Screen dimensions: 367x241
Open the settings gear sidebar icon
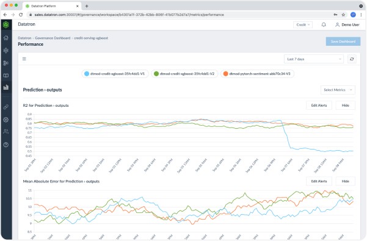tap(6, 120)
